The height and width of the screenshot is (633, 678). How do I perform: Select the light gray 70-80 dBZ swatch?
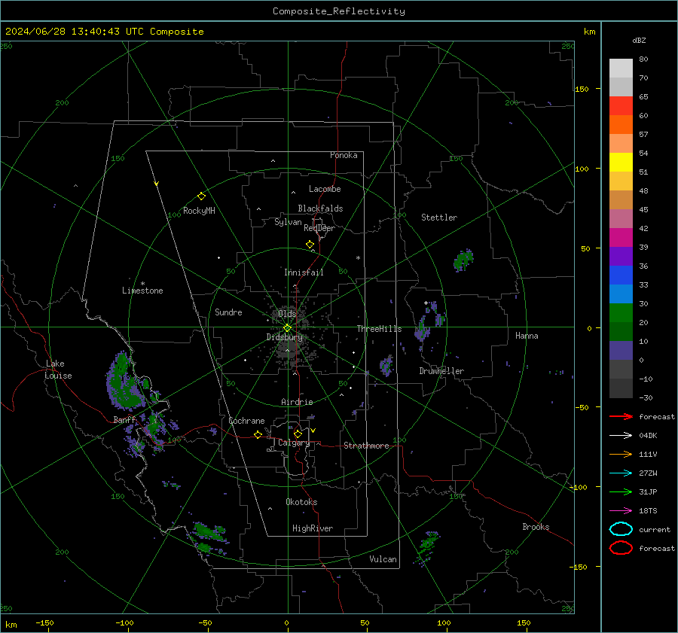pos(621,68)
